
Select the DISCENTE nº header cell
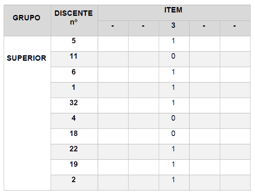point(74,20)
